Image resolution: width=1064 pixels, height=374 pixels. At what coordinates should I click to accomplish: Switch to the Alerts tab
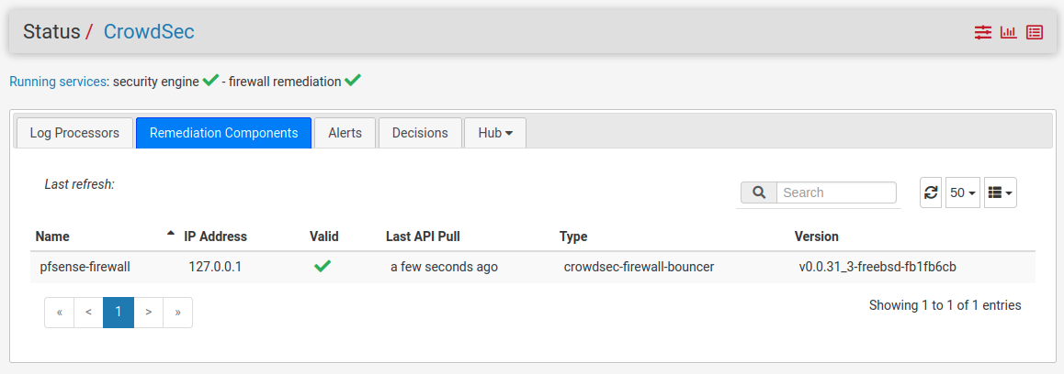coord(345,133)
